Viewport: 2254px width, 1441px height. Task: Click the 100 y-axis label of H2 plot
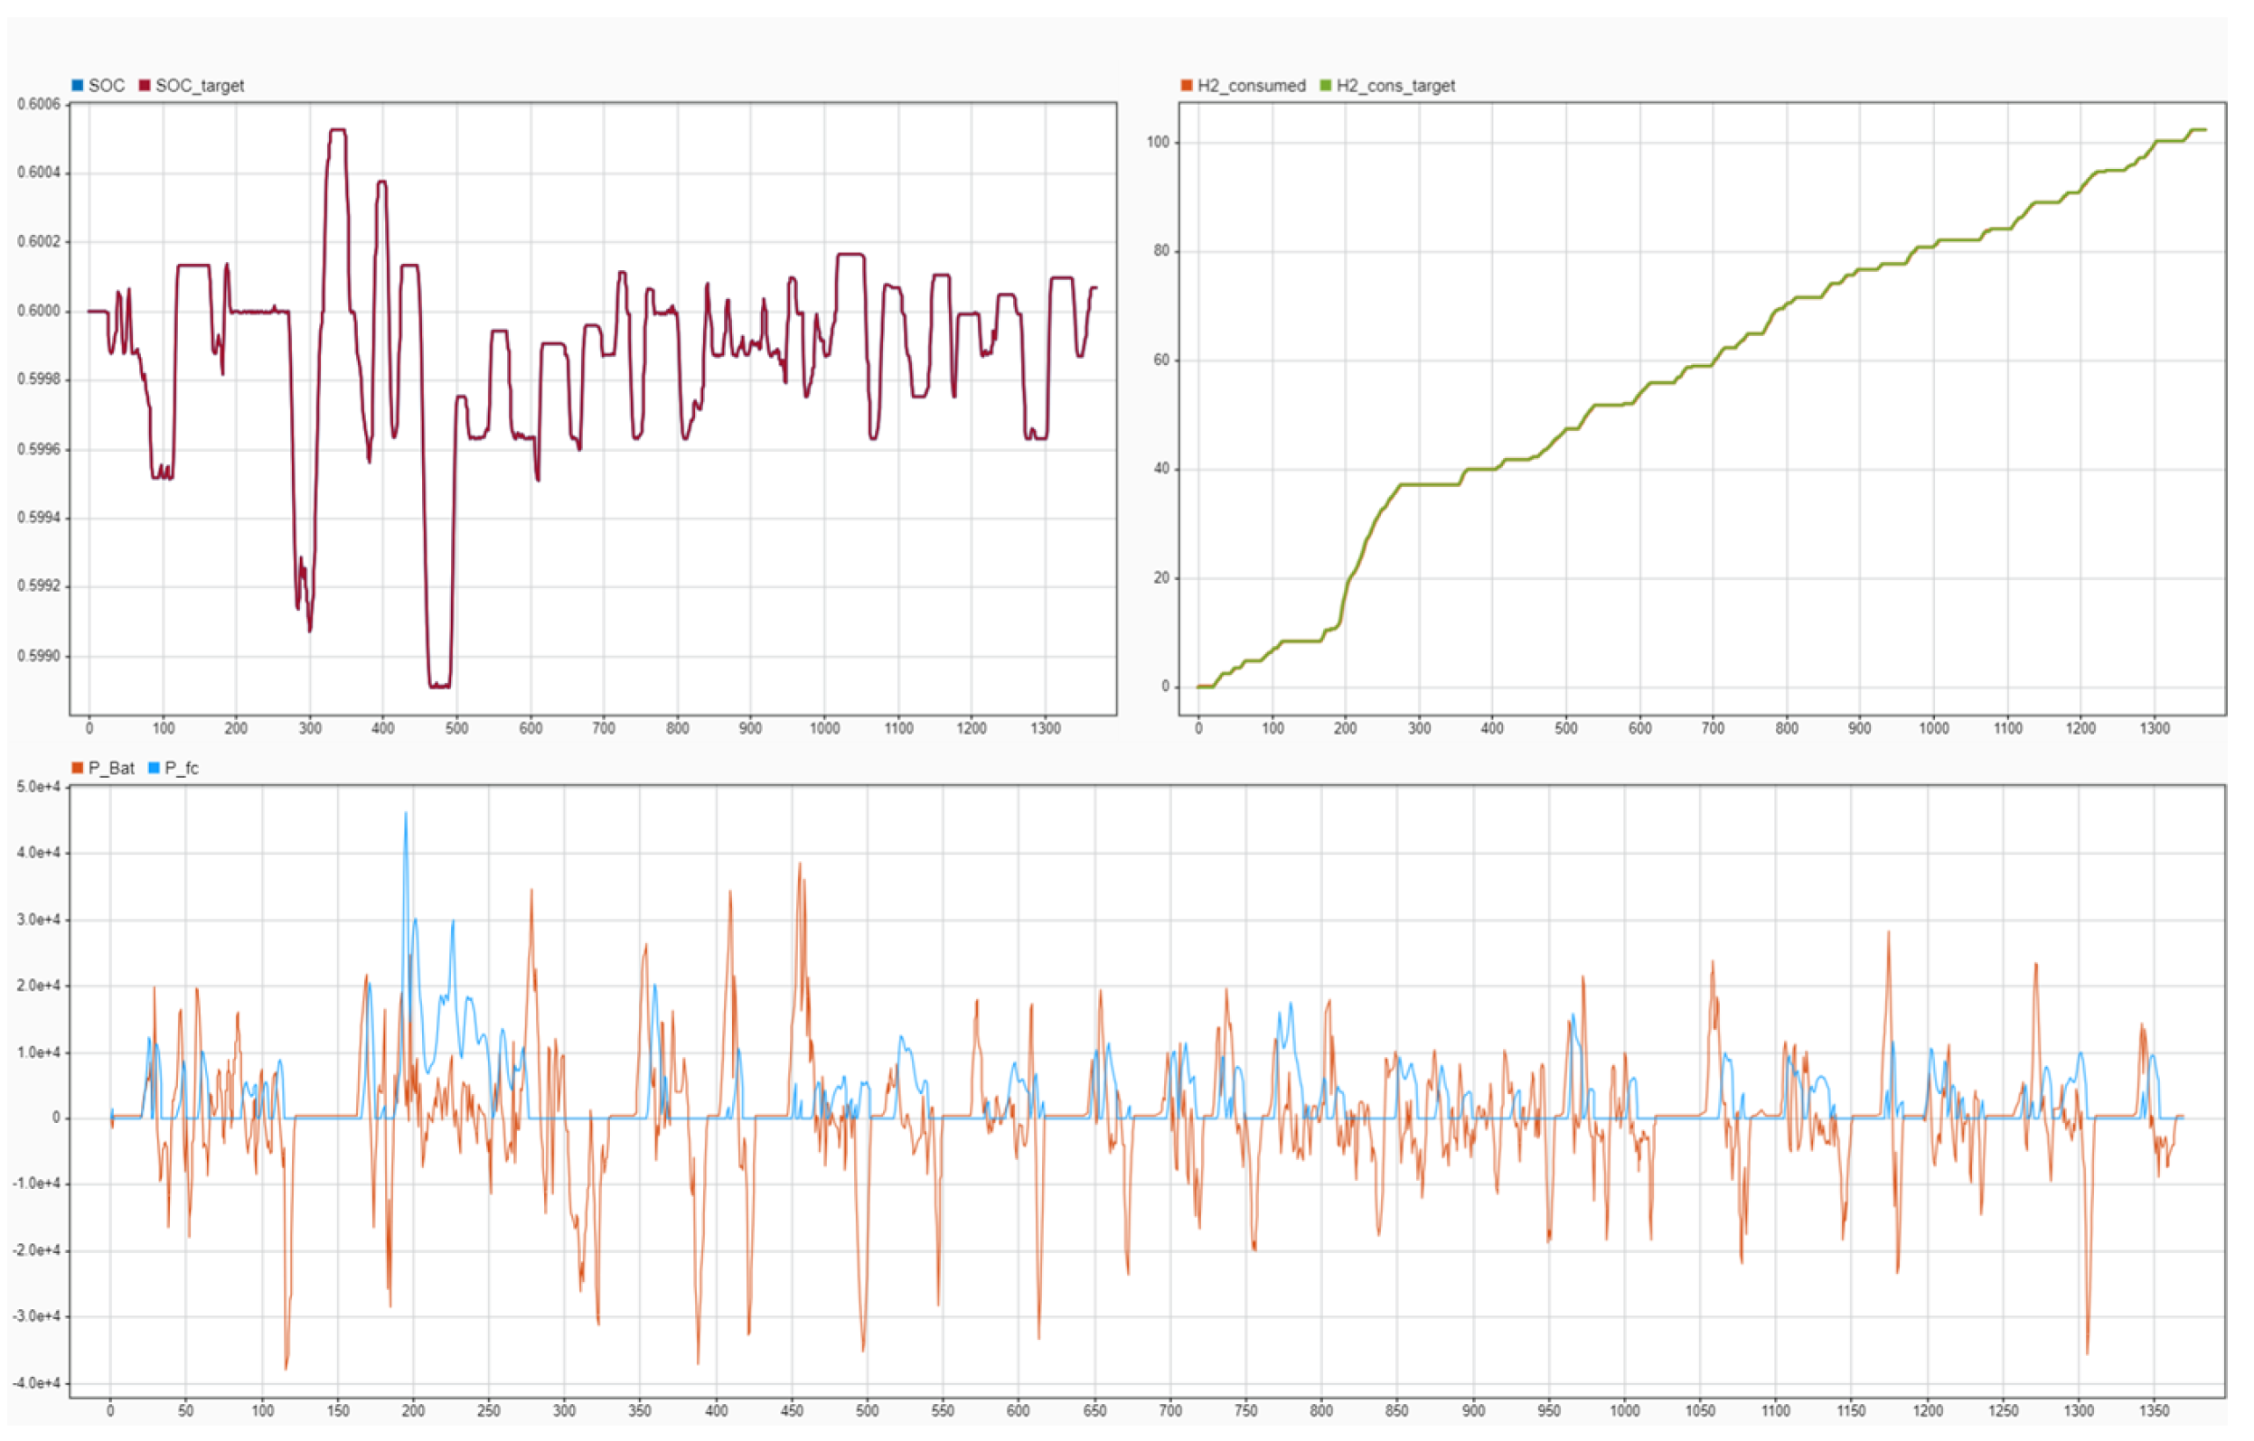pos(1158,142)
